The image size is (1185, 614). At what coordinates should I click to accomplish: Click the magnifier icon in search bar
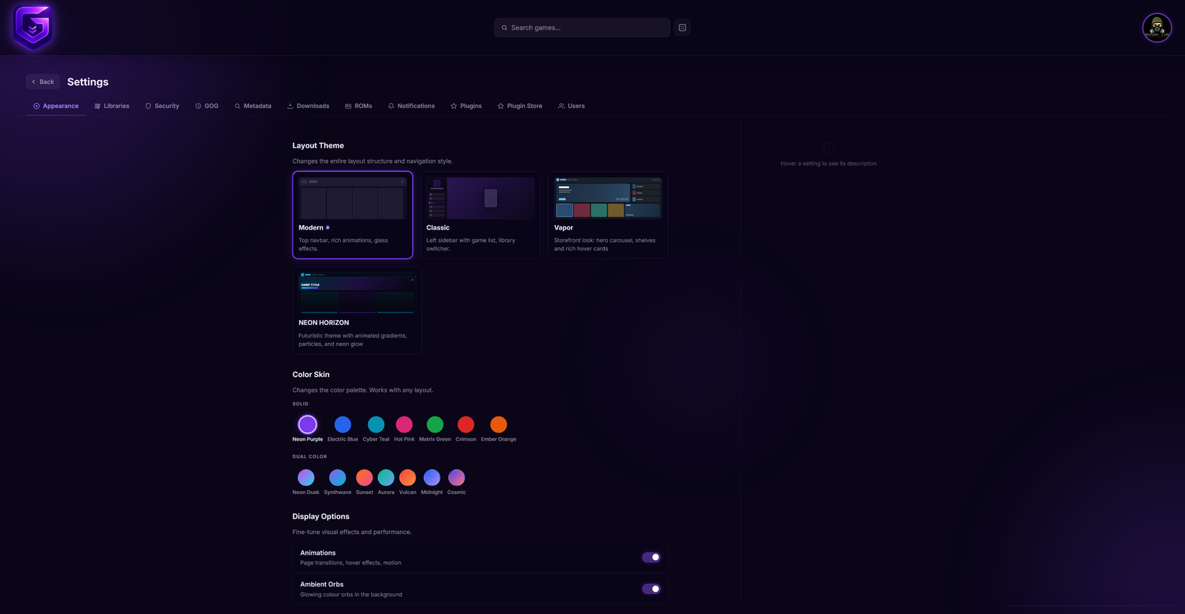504,27
